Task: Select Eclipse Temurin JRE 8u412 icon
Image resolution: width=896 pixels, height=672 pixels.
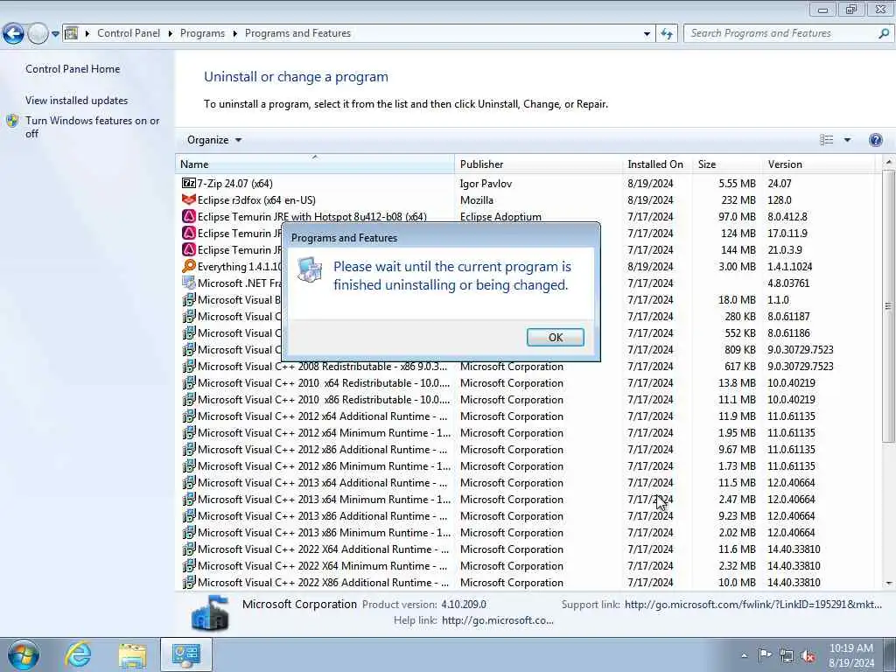Action: 189,217
